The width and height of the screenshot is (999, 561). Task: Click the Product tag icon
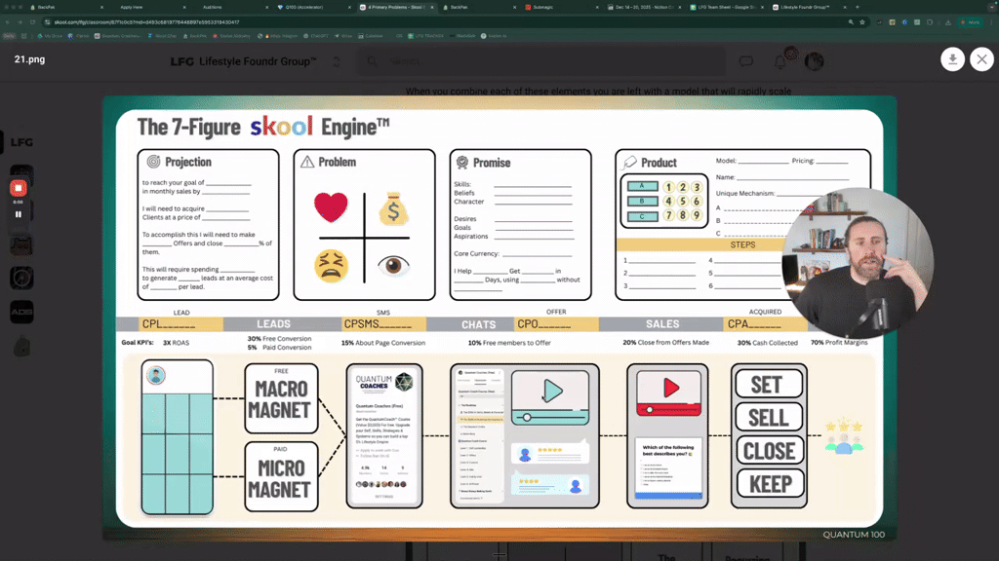tap(629, 163)
